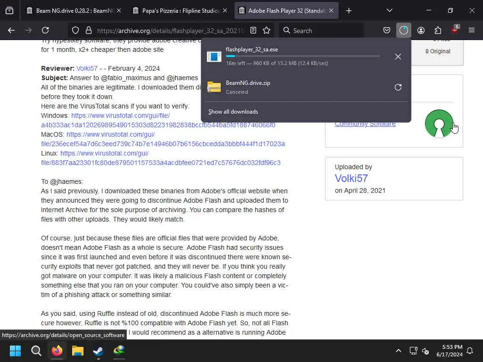Expand list all tabs dropdown

click(x=389, y=11)
